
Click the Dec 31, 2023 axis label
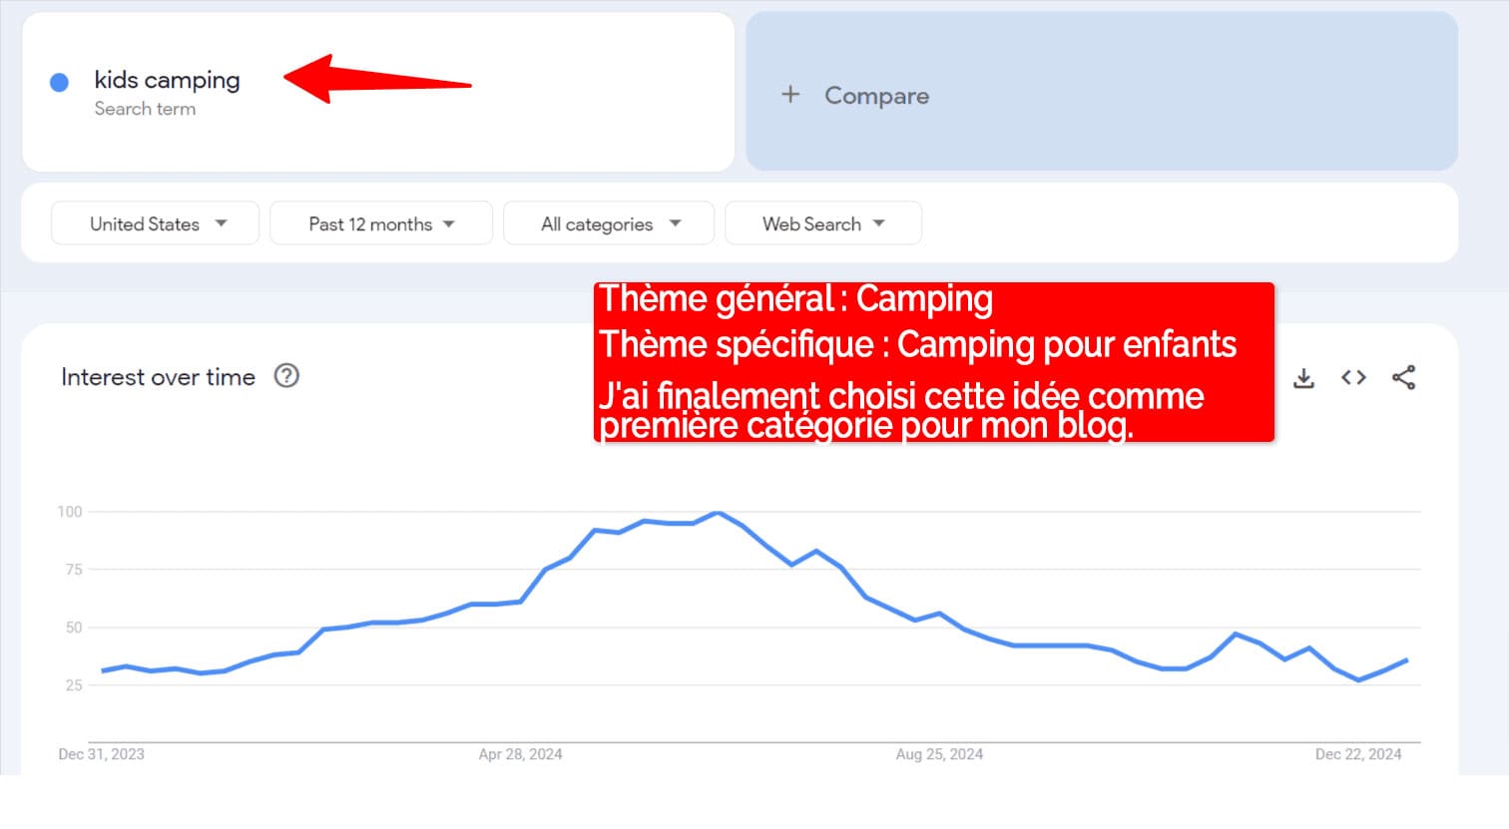[x=101, y=754]
